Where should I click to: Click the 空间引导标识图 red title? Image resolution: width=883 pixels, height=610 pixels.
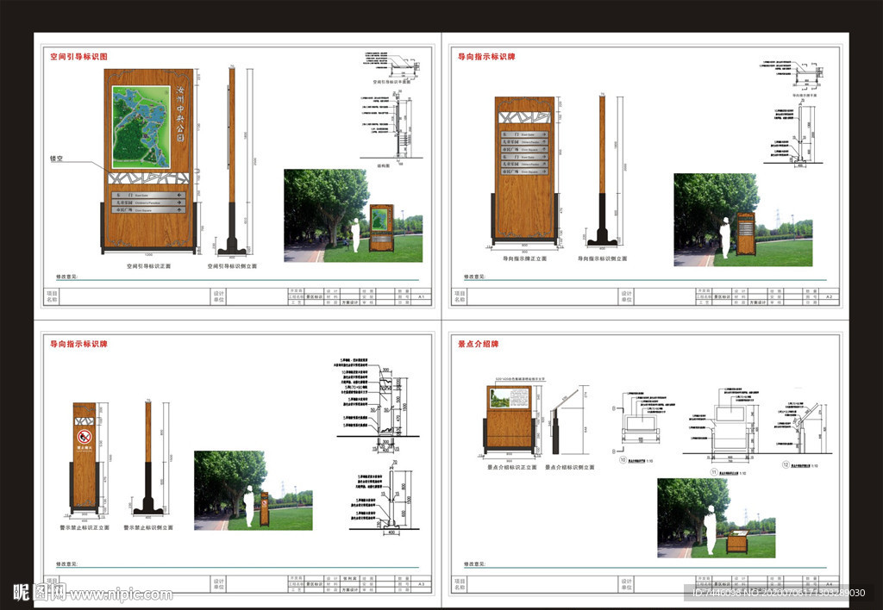click(x=78, y=57)
